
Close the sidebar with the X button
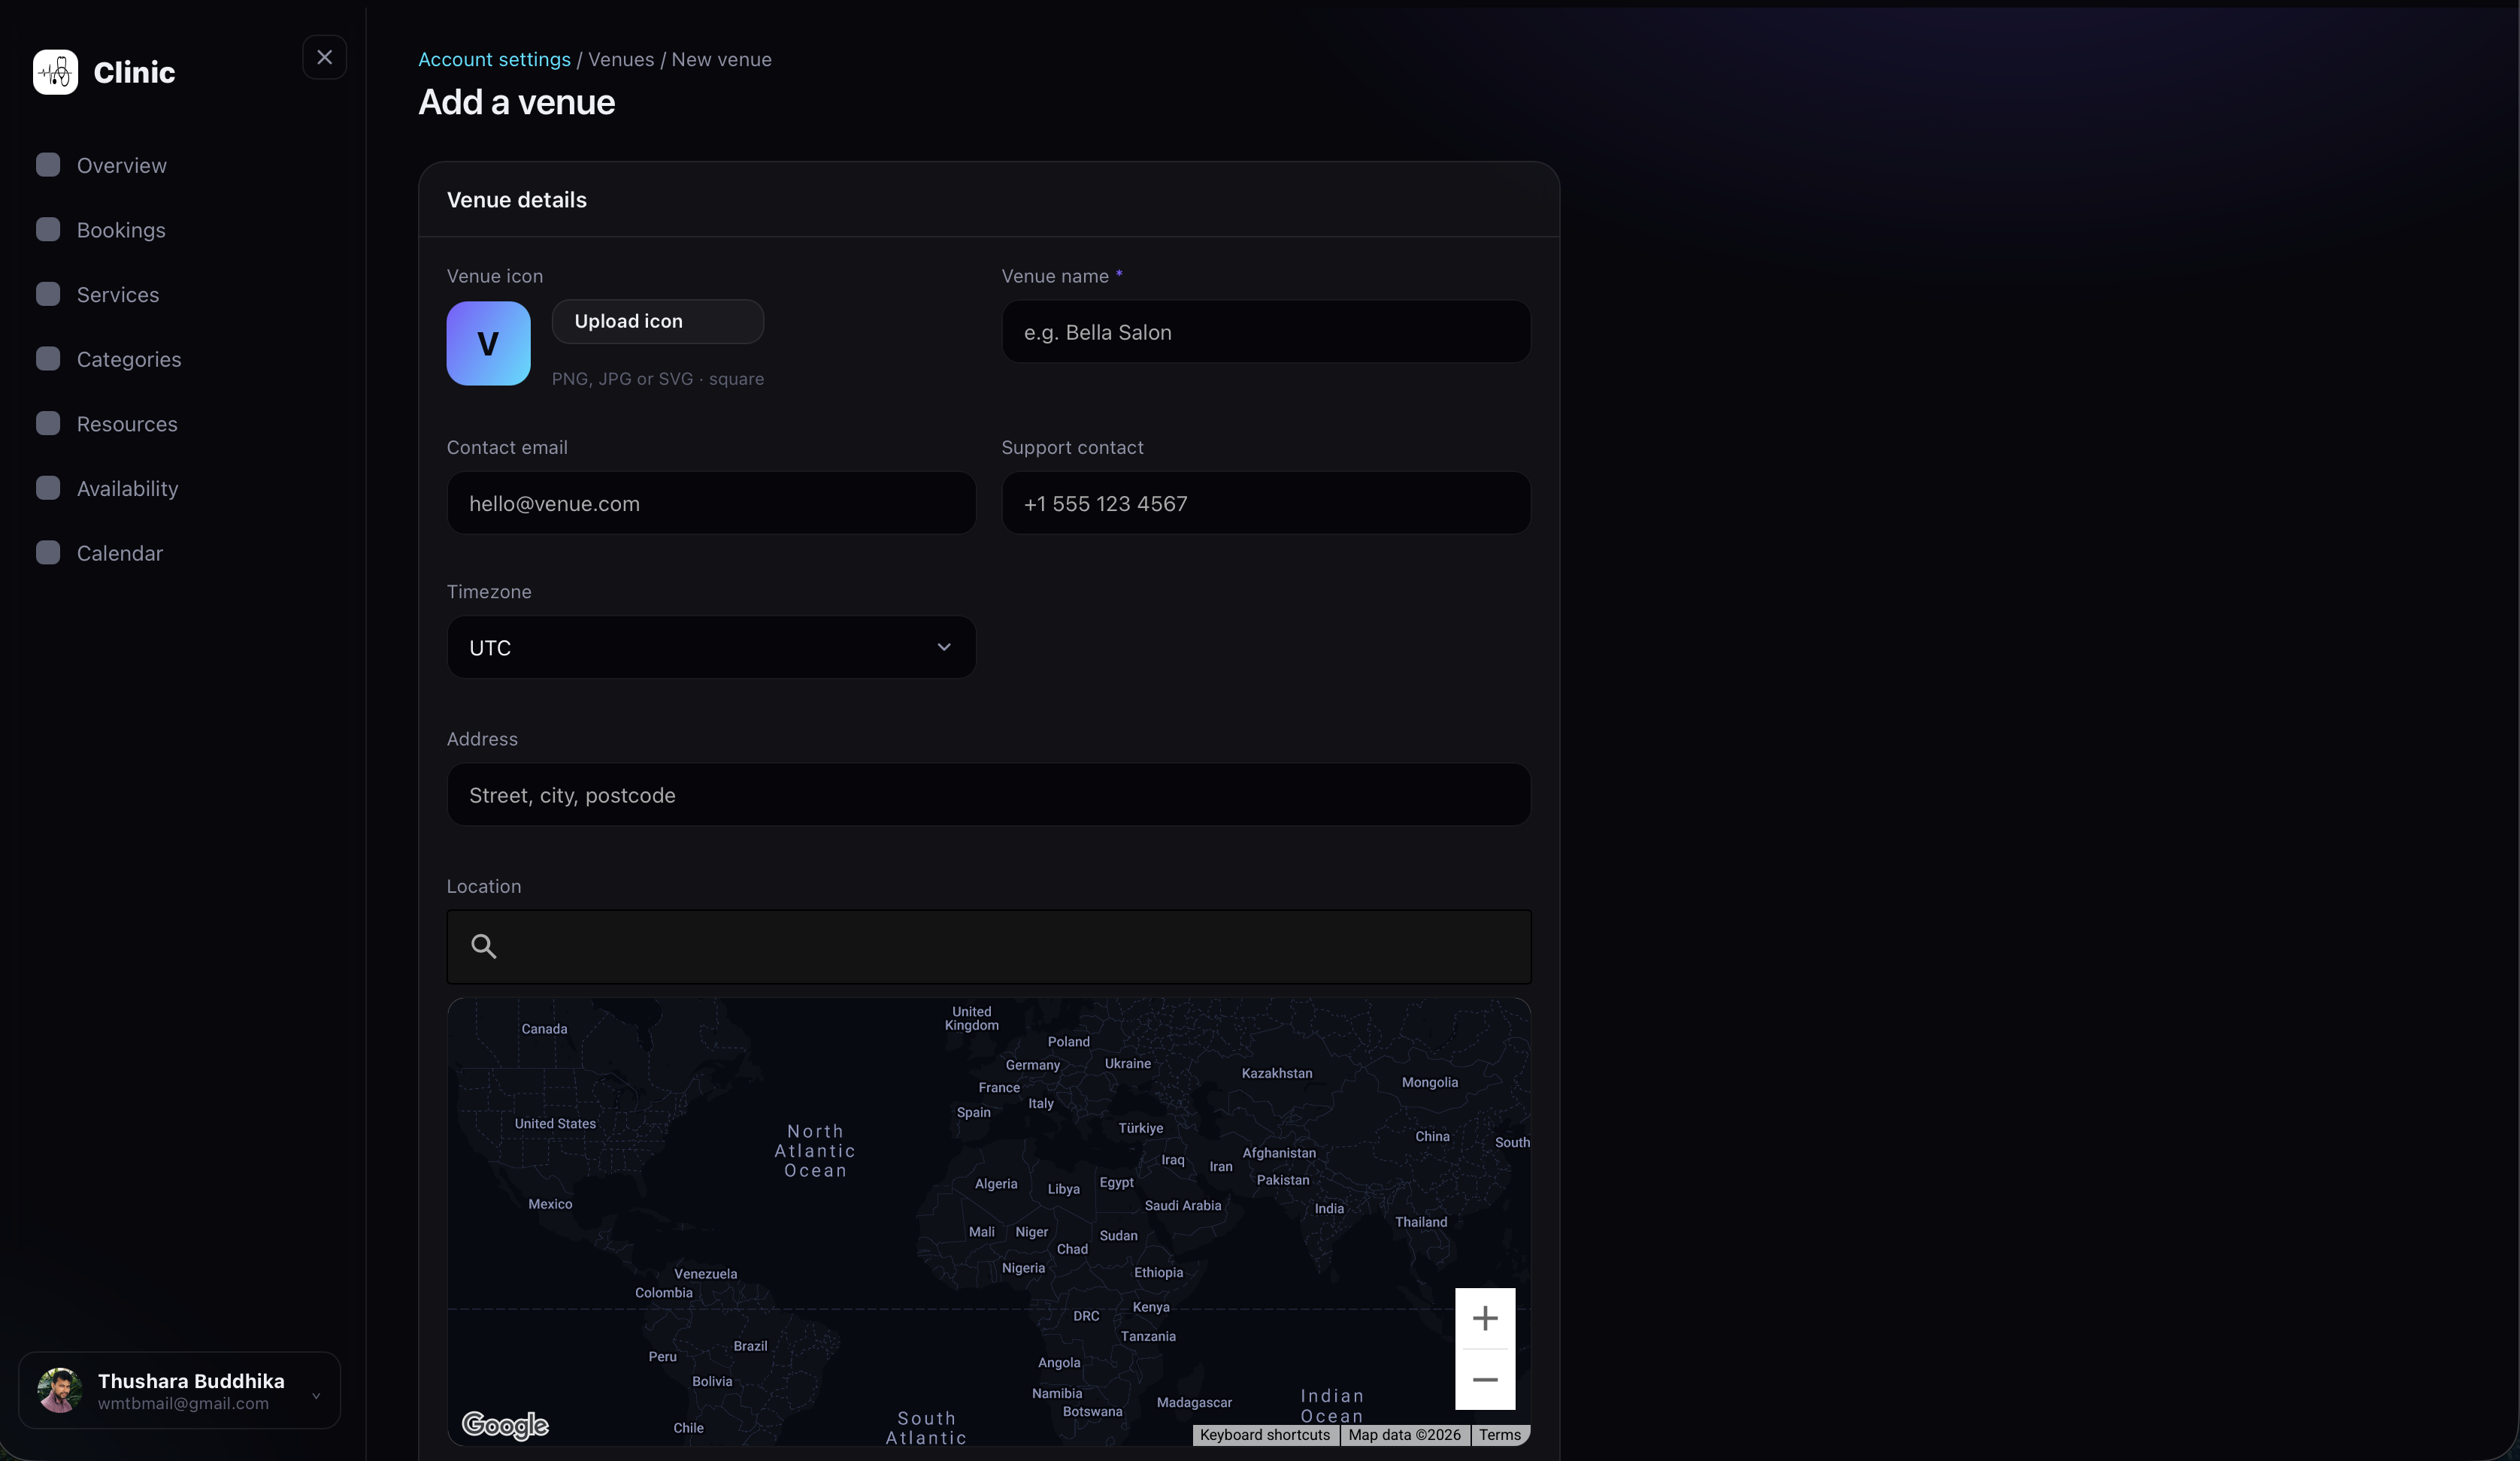click(x=324, y=57)
